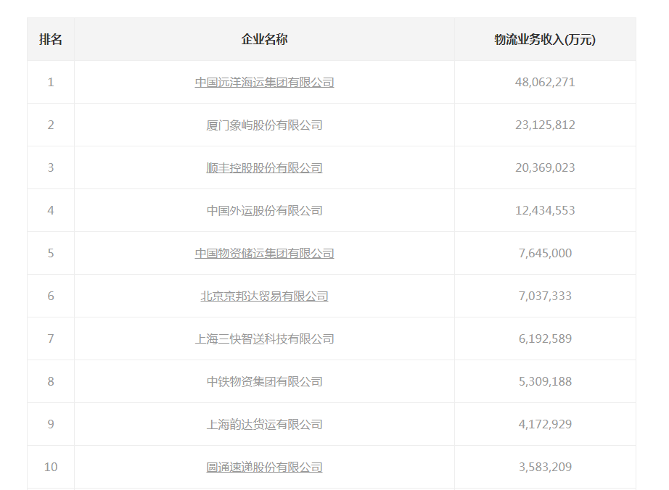Click the 企业名称 column header
Viewport: 669px width, 490px height.
pos(264,40)
